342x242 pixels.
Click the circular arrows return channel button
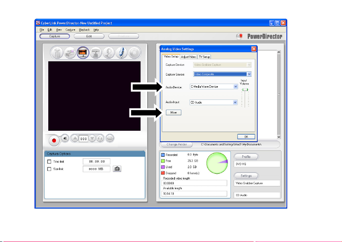pyautogui.click(x=100, y=138)
